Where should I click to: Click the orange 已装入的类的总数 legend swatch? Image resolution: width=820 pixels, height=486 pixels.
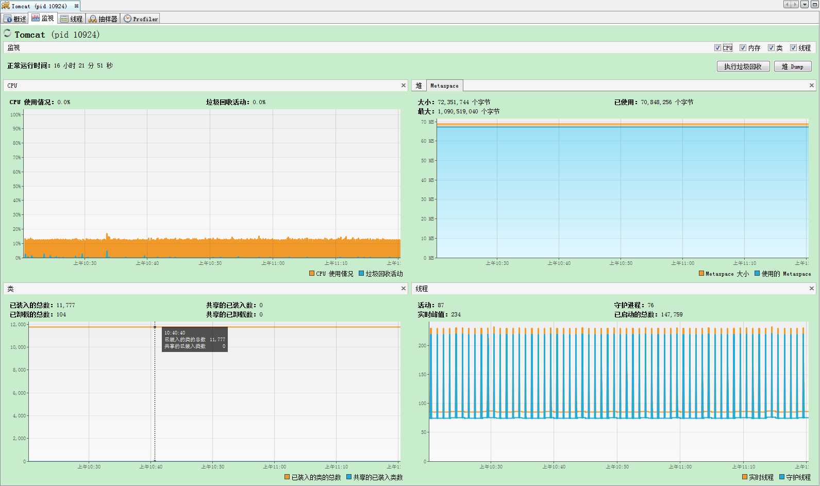click(287, 477)
